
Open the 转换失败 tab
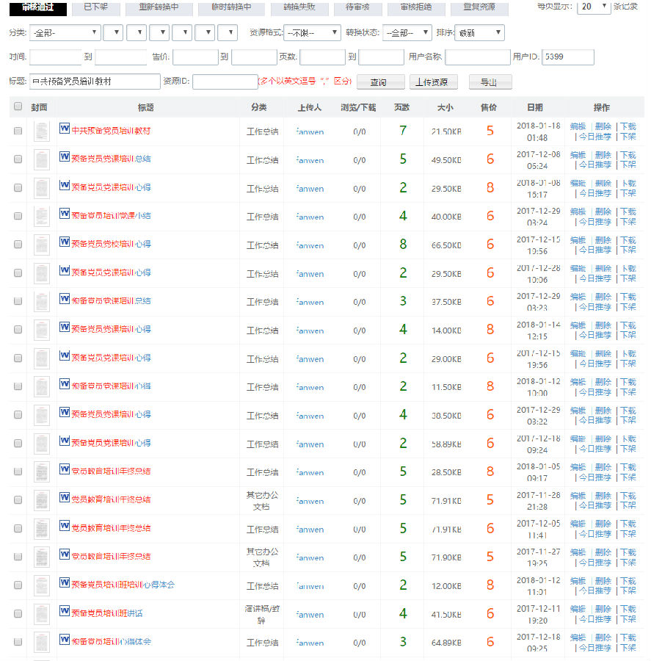click(303, 7)
